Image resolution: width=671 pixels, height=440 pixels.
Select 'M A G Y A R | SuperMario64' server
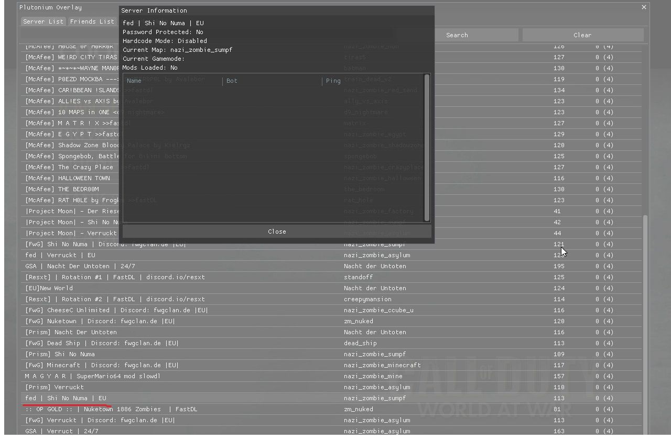coord(331,376)
